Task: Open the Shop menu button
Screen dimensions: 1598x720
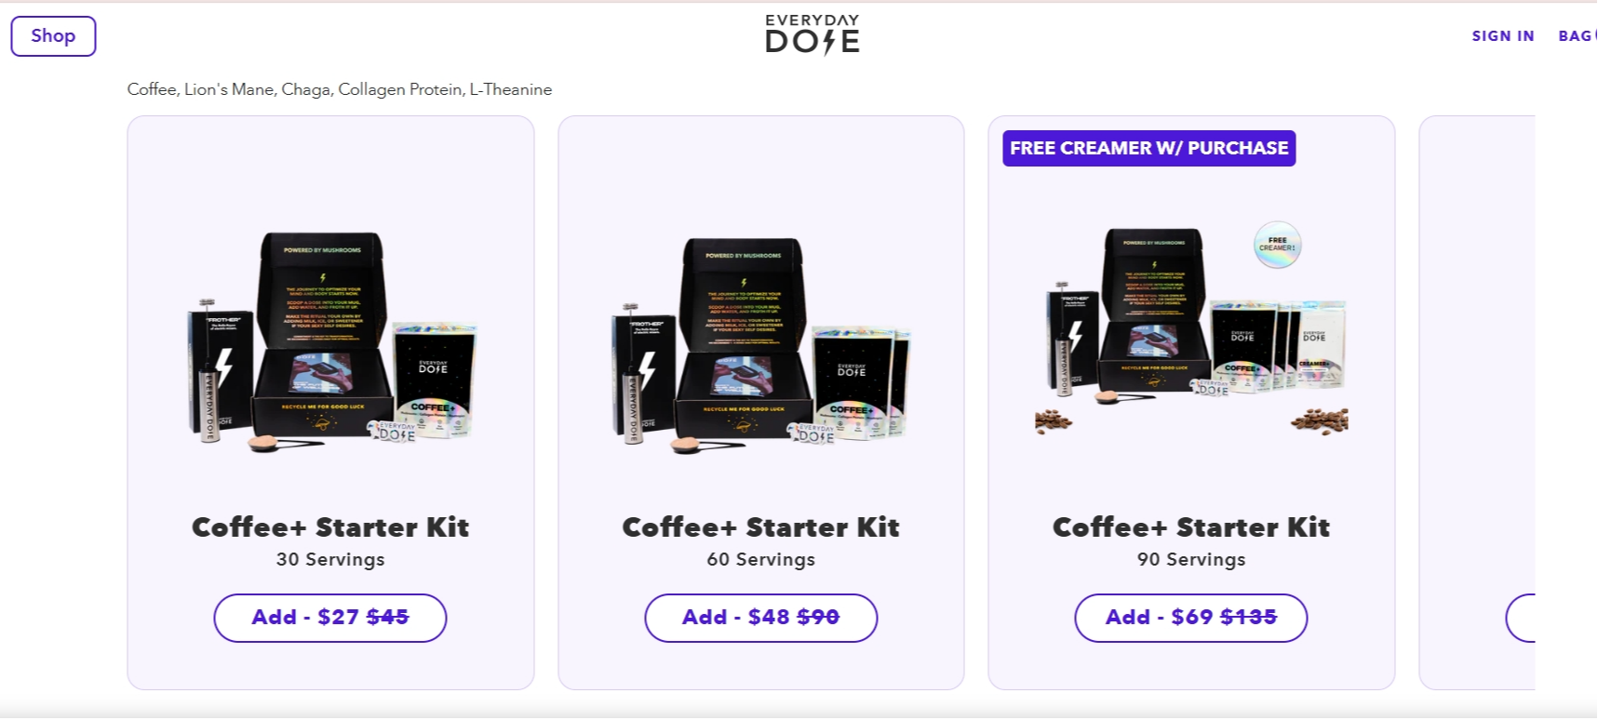Action: tap(53, 36)
